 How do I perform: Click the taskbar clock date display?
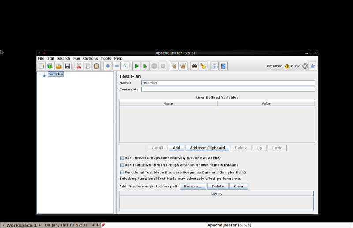click(66, 225)
